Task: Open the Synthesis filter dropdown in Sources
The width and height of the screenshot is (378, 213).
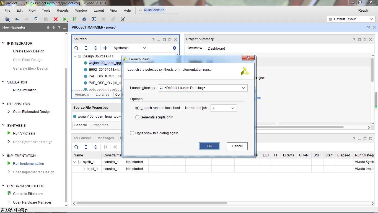Action: pos(130,48)
